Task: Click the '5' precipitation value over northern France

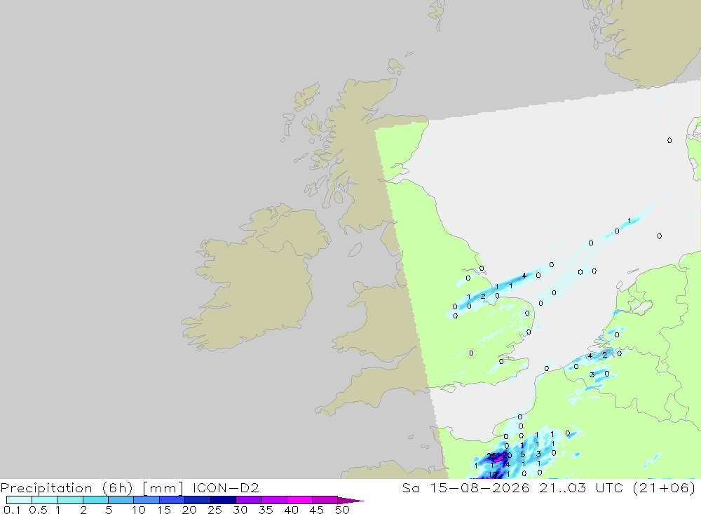Action: pyautogui.click(x=523, y=454)
